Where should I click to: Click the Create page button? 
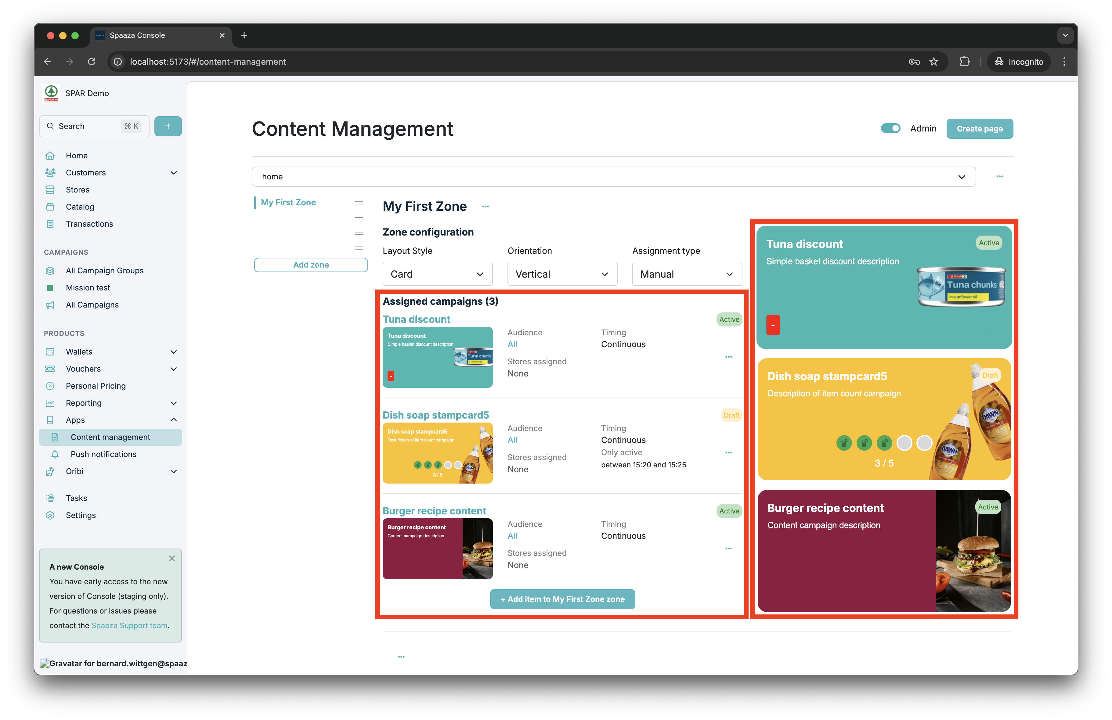(979, 128)
